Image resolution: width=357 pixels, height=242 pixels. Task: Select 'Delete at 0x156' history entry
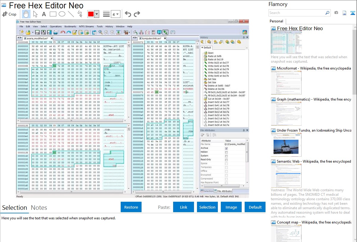(x=216, y=89)
